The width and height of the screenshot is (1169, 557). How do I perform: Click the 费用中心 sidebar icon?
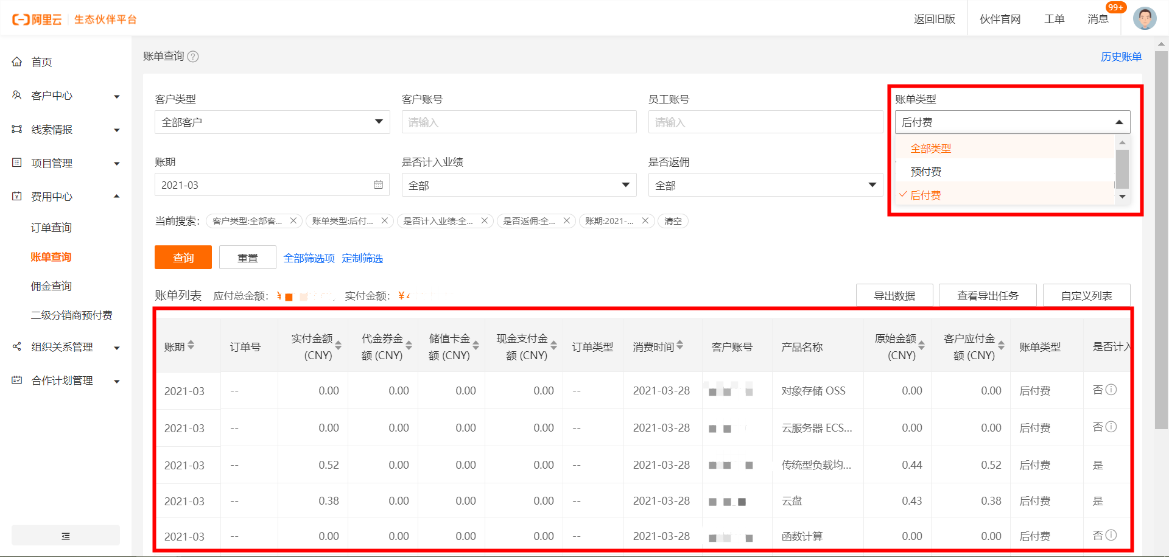[x=17, y=196]
